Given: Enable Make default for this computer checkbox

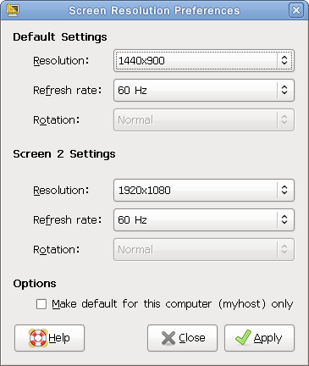Looking at the screenshot, I should 41,304.
